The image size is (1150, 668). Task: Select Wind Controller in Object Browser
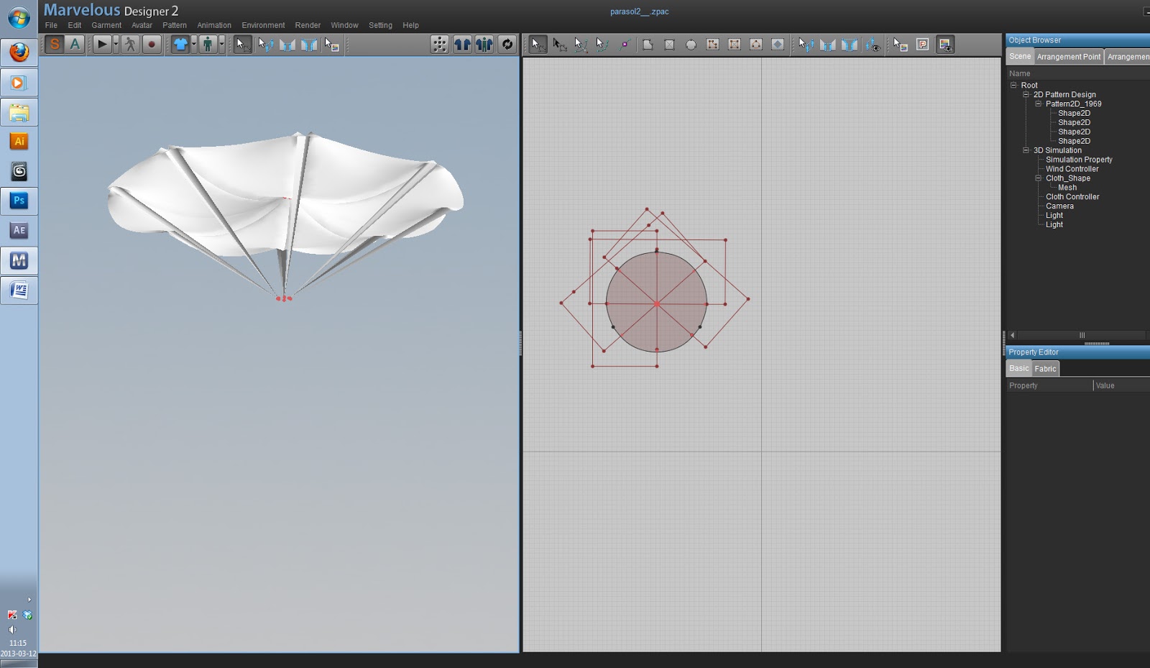coord(1072,169)
